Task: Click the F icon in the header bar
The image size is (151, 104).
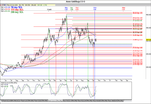Action: 3,5
